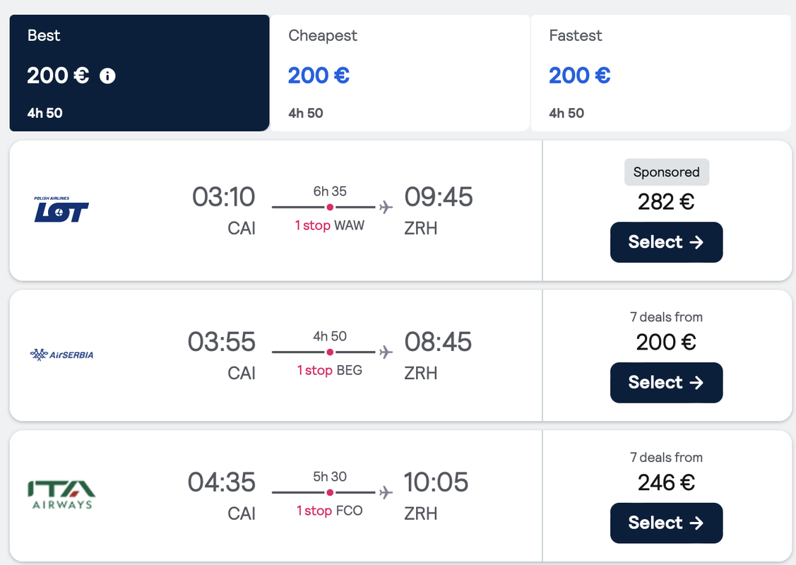Open the Best sorting tab
This screenshot has height=565, width=796.
140,73
